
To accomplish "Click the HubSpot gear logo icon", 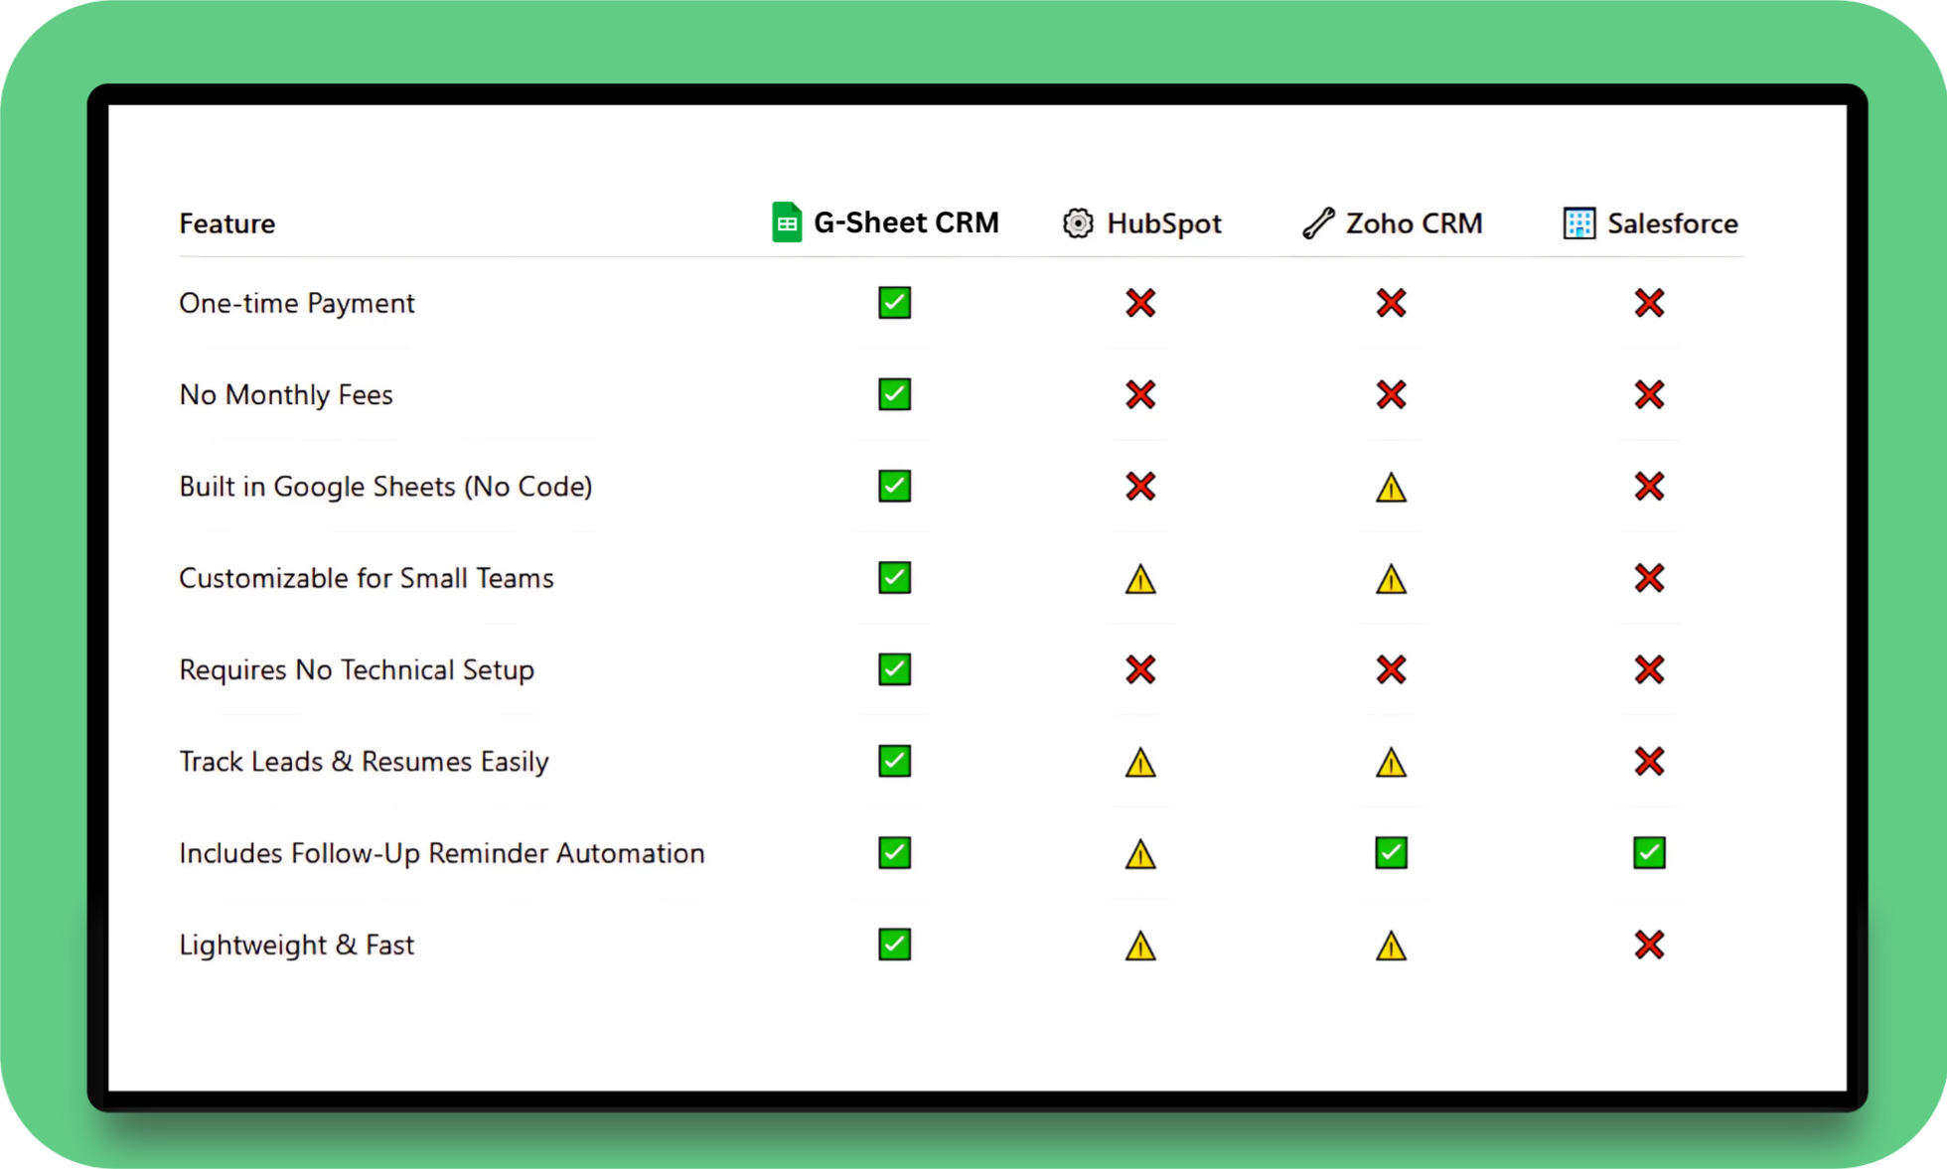I will (1078, 223).
